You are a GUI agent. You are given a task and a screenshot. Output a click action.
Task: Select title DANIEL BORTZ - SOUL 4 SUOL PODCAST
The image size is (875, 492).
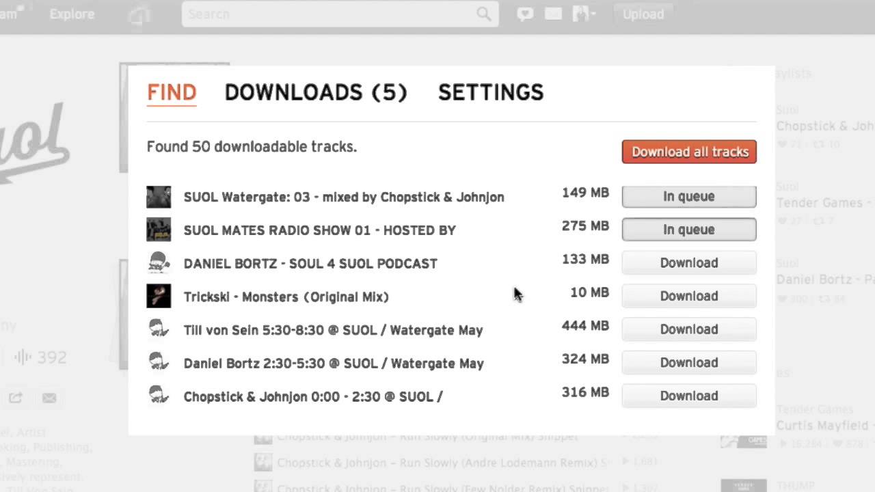pos(310,264)
